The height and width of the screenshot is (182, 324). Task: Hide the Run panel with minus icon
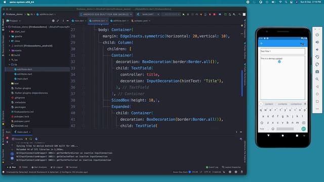pyautogui.click(x=241, y=132)
